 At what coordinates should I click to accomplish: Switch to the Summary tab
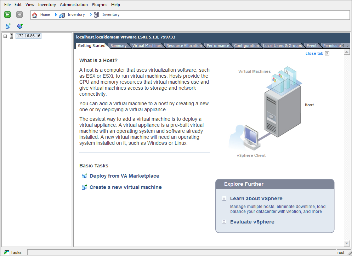[x=119, y=46]
